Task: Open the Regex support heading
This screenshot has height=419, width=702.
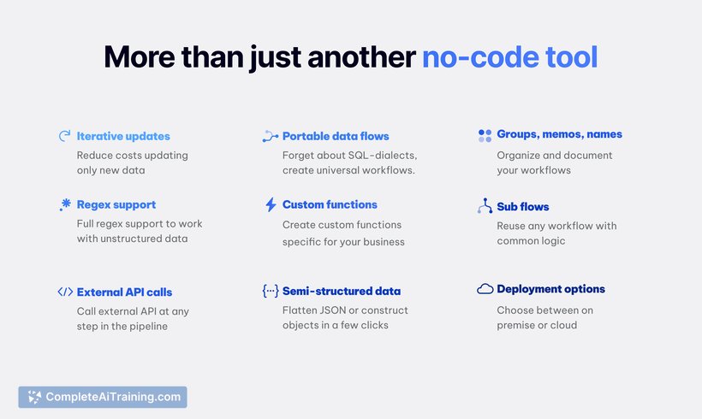Action: 116,205
